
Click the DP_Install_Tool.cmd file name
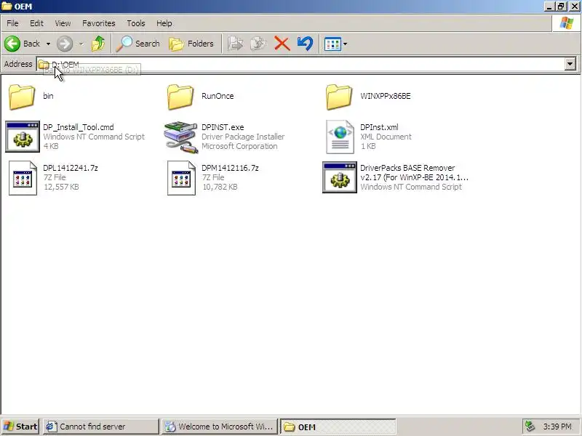[x=79, y=127]
